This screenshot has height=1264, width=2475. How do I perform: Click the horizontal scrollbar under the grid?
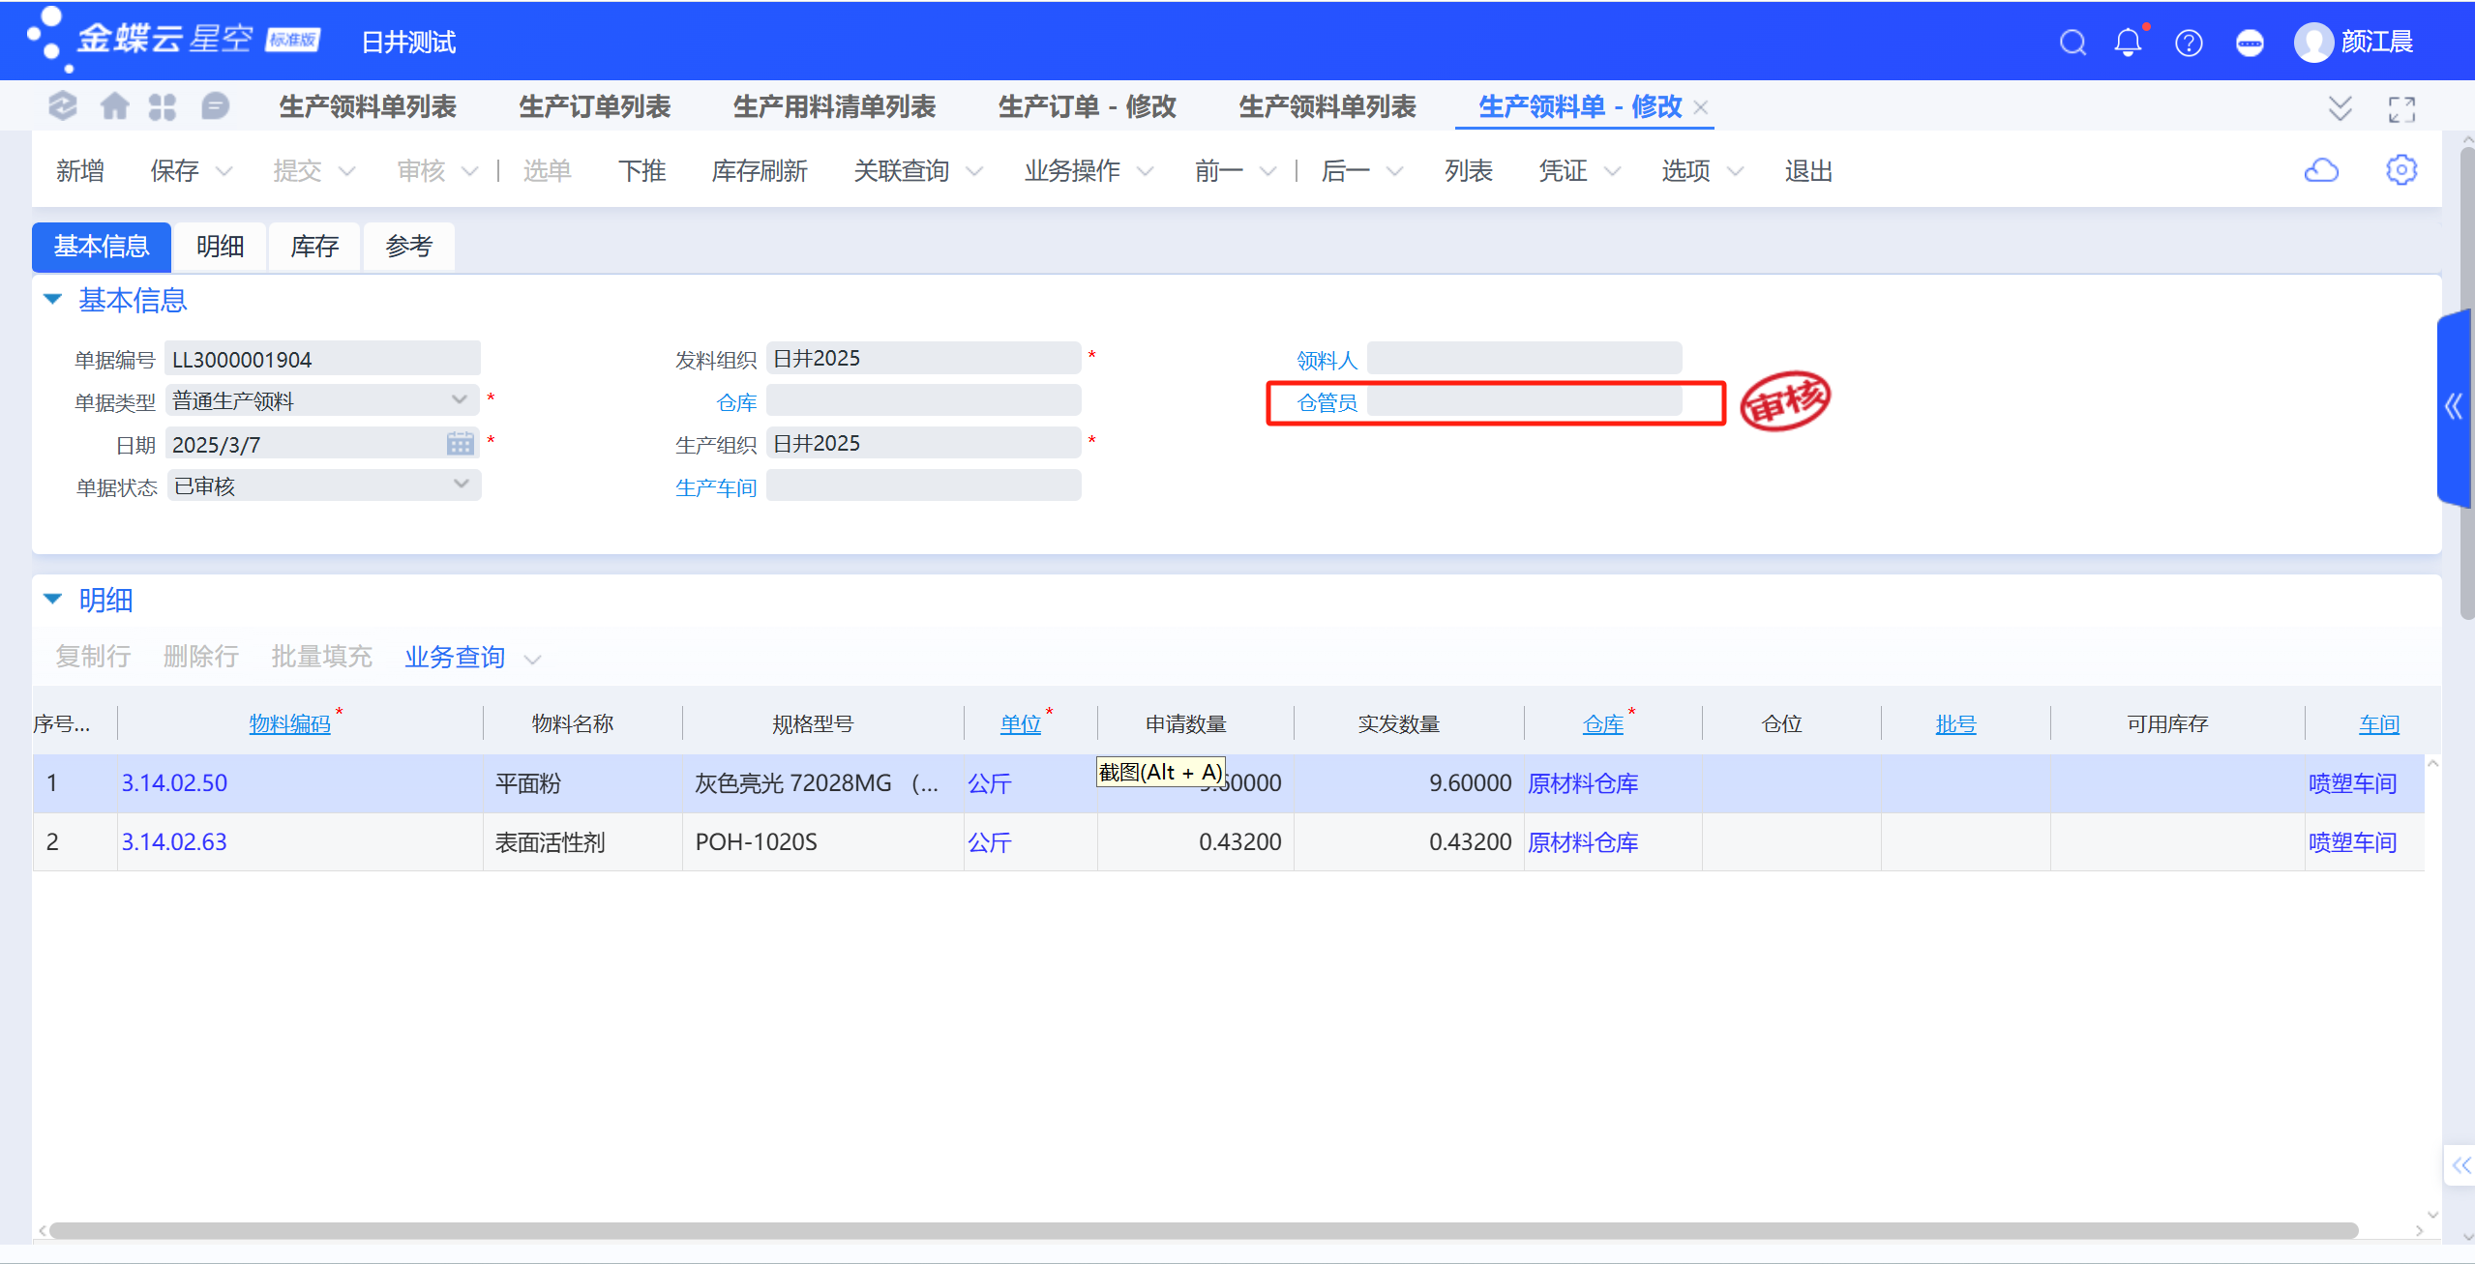[x=1204, y=1230]
